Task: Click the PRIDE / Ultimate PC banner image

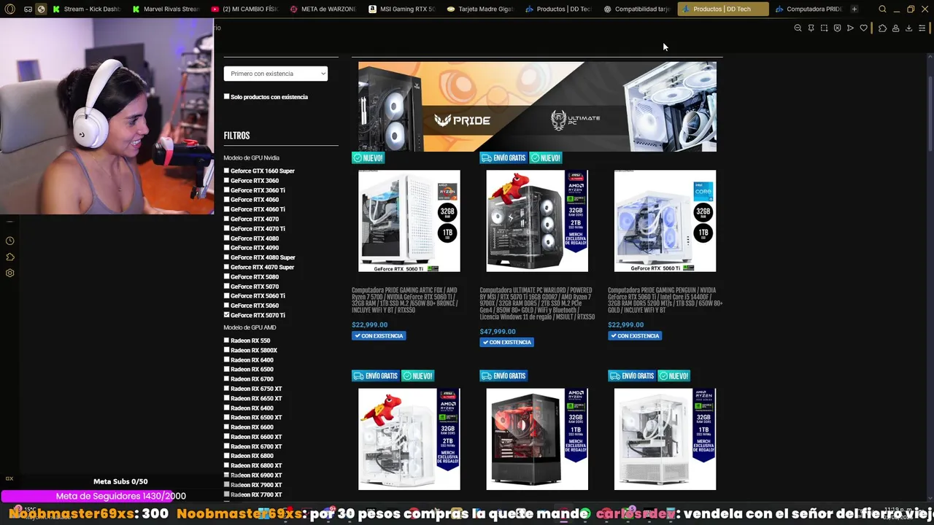Action: click(x=537, y=106)
